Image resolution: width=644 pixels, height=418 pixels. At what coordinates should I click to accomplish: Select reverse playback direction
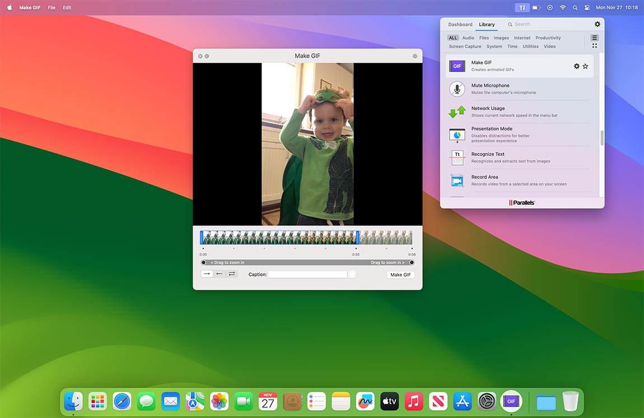click(220, 274)
